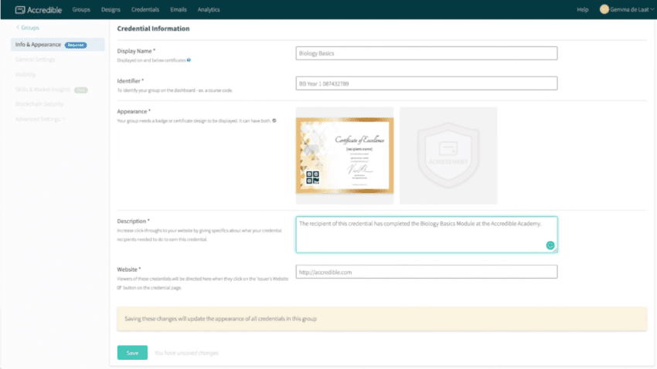This screenshot has height=369, width=657.
Task: Open the Groups menu in the top navigation
Action: click(81, 9)
